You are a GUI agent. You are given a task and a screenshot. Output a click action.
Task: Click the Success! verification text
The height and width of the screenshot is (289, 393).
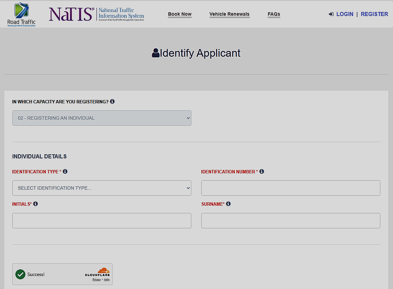36,274
